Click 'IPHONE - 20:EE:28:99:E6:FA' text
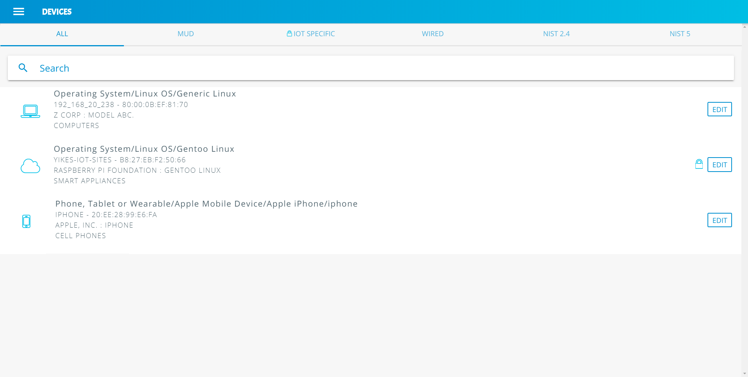The width and height of the screenshot is (748, 377). coord(106,215)
